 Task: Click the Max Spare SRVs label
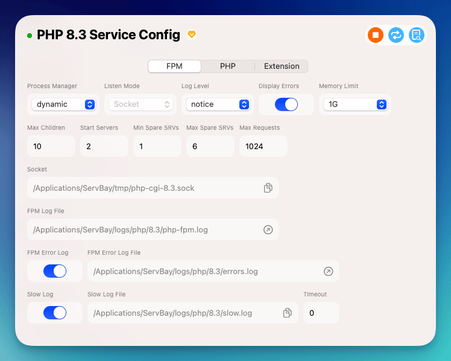click(210, 127)
